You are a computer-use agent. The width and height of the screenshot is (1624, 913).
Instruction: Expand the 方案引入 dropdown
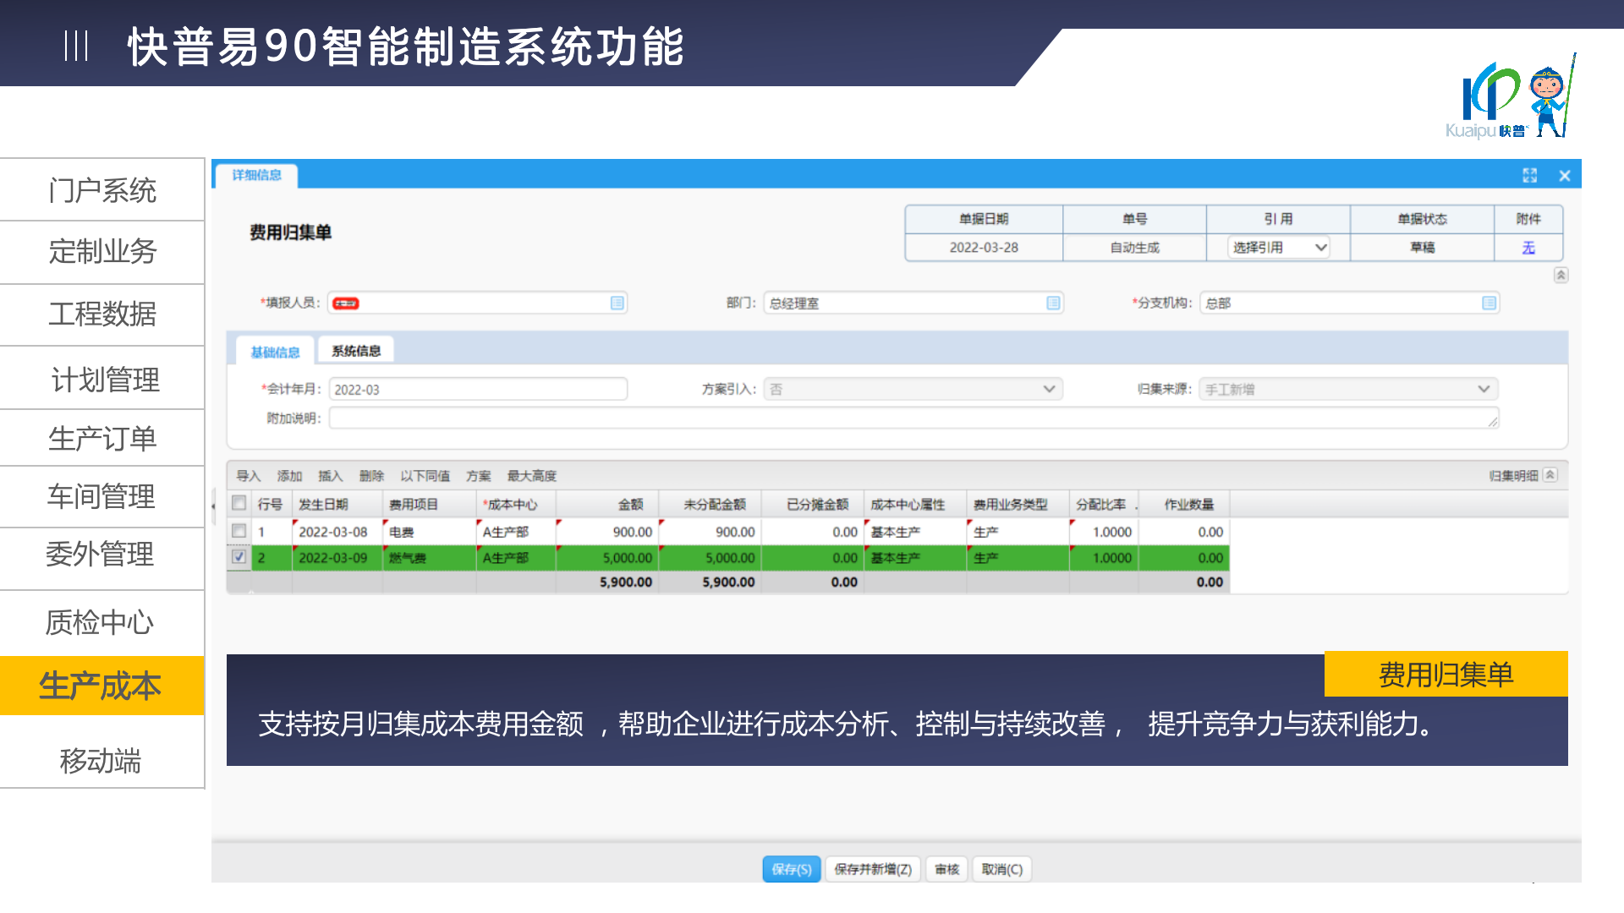[1049, 389]
